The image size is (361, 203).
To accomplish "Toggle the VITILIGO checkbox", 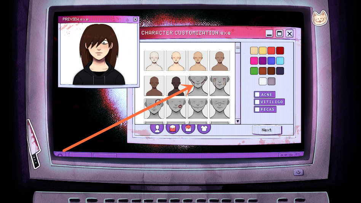I will [257, 102].
